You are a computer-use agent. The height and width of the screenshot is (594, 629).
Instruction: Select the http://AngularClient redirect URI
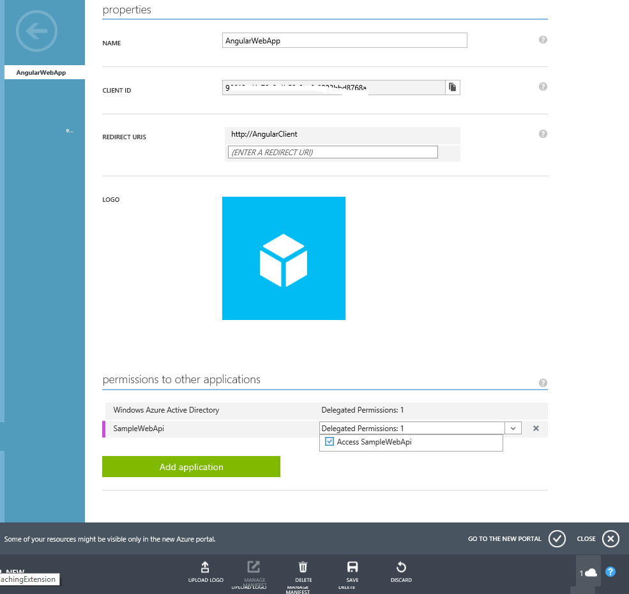342,135
